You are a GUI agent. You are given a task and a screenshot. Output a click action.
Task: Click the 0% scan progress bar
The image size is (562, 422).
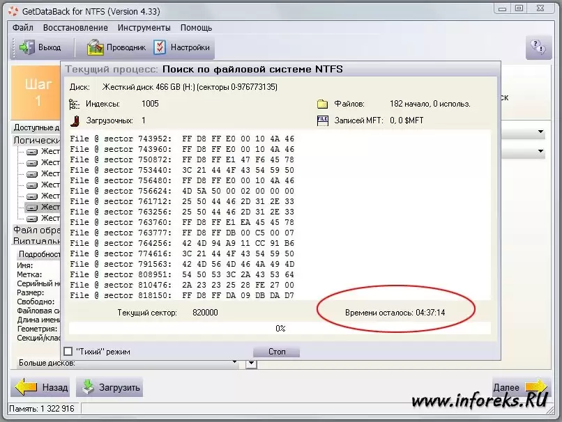pos(280,328)
